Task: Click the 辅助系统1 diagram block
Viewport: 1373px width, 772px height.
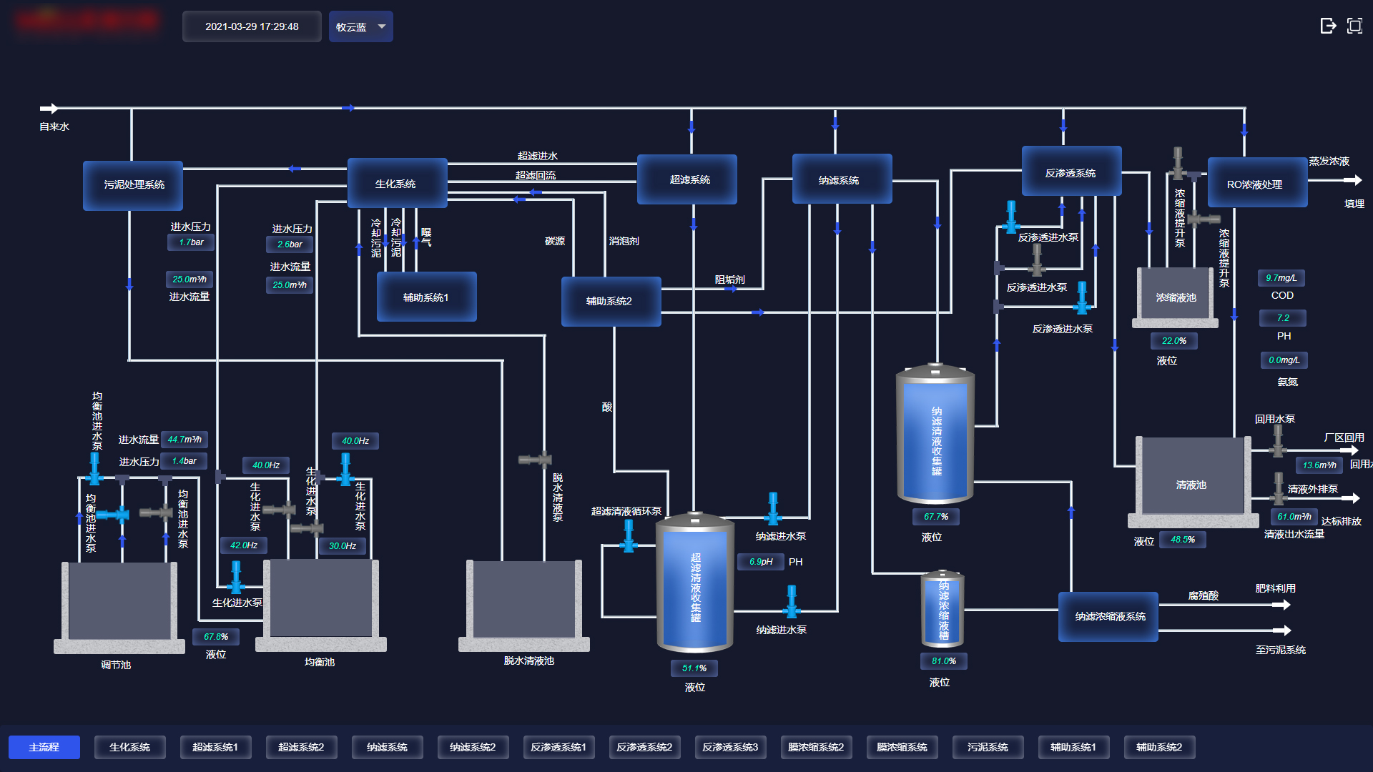Action: click(426, 297)
